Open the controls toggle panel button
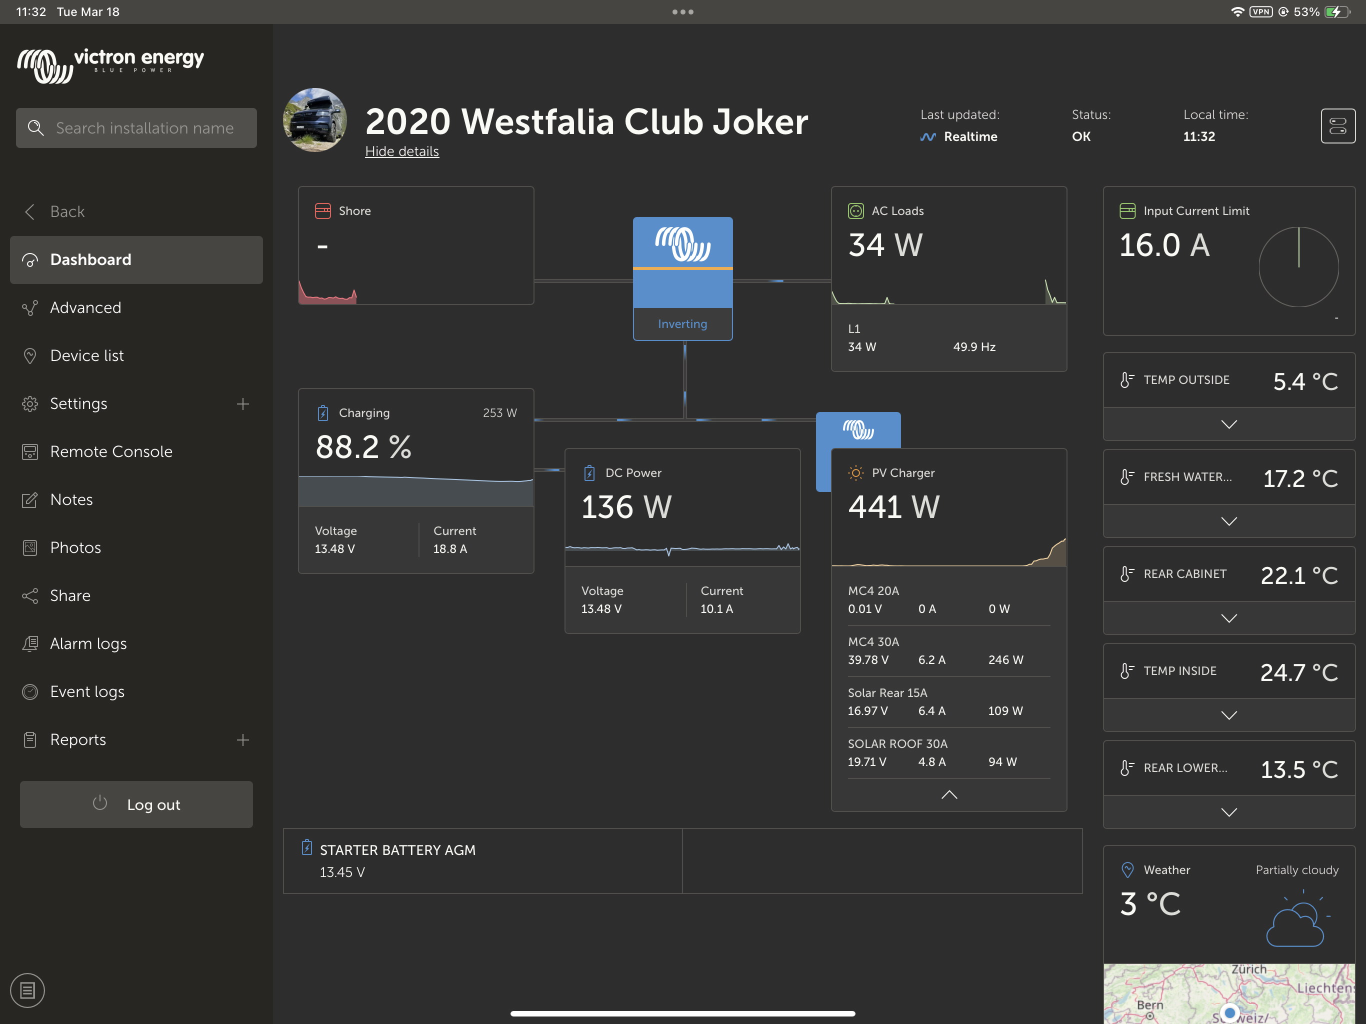 pos(1337,126)
